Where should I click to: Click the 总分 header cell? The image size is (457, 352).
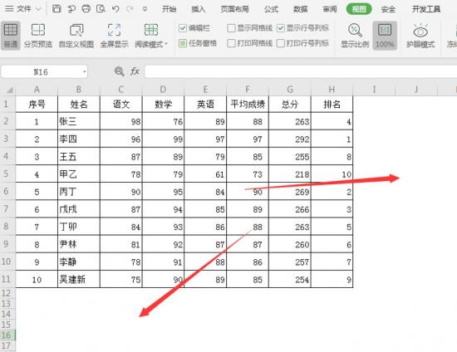point(290,105)
